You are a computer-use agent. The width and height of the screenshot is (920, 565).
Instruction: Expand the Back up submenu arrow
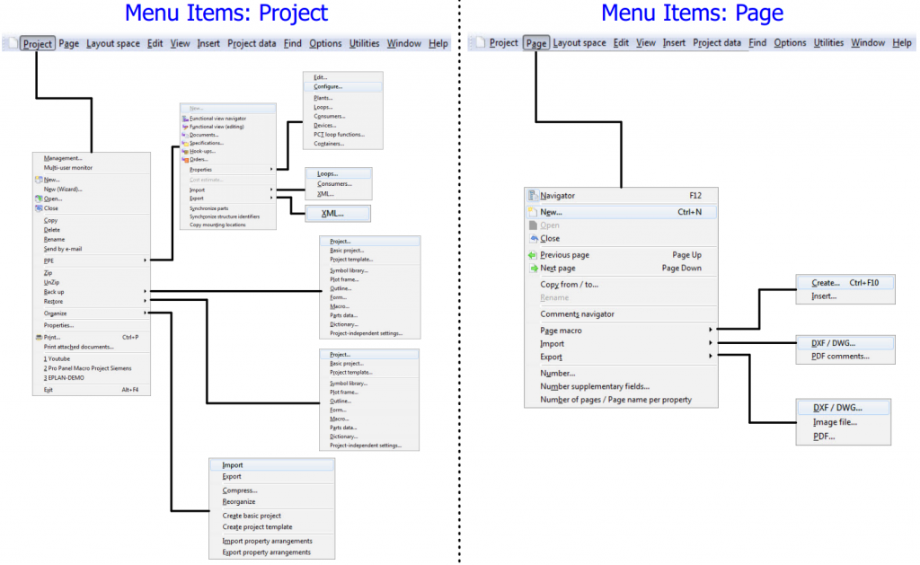[x=145, y=292]
